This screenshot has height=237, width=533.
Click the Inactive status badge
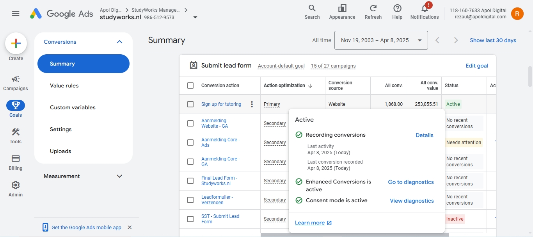pos(455,219)
